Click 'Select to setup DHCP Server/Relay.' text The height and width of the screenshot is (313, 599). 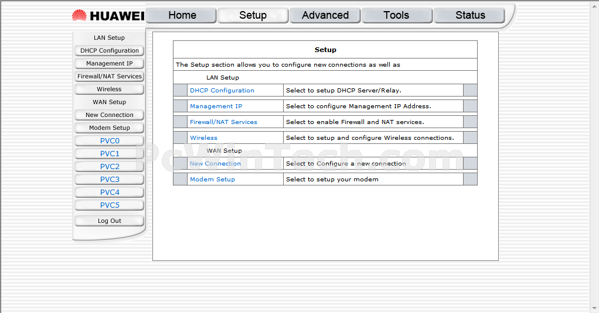(x=344, y=90)
